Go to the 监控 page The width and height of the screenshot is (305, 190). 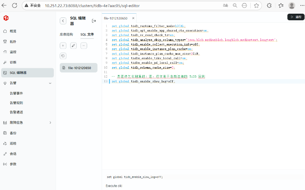coord(13,52)
